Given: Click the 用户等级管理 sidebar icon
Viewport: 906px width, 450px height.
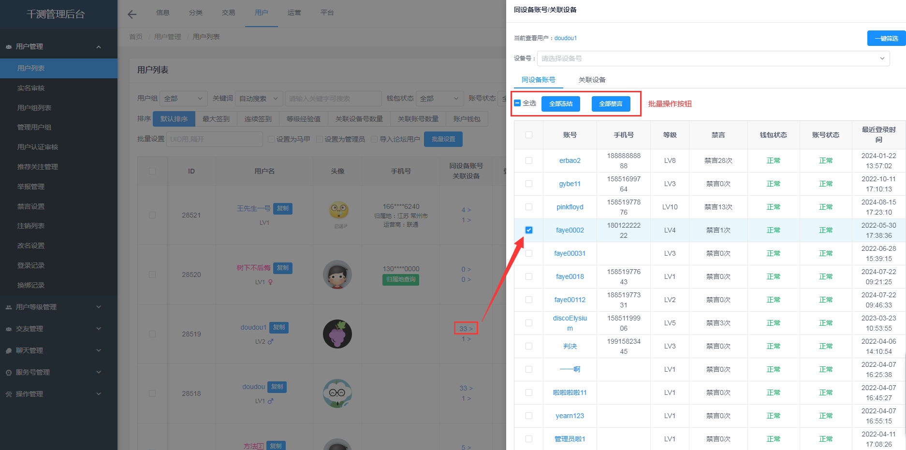Looking at the screenshot, I should [9, 307].
